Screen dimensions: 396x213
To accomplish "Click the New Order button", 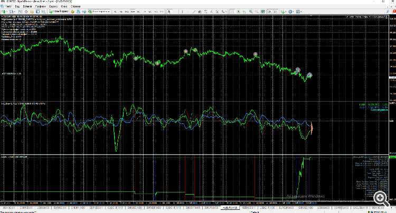I will (59, 12).
